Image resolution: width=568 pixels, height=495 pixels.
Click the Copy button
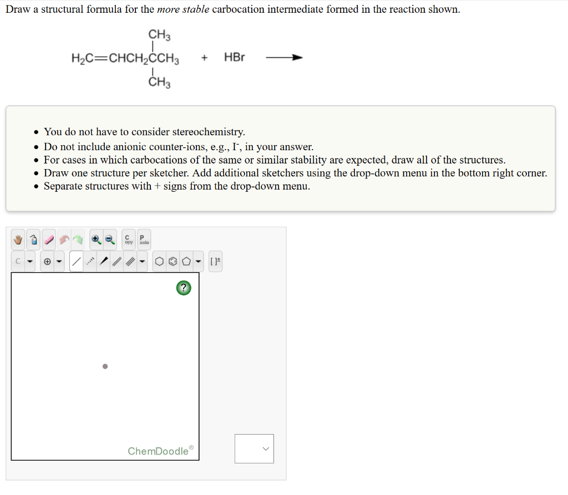[129, 239]
